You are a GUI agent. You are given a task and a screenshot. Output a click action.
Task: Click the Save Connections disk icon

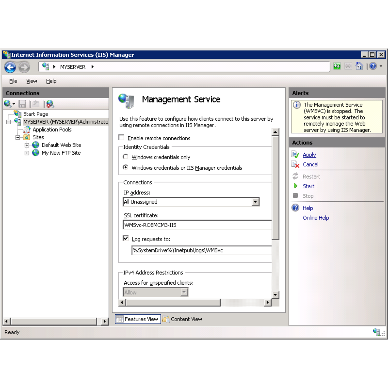pyautogui.click(x=22, y=104)
